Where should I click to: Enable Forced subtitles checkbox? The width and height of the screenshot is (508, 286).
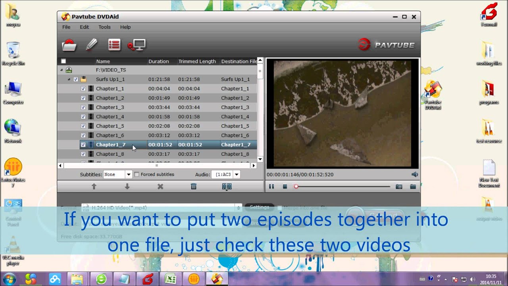(137, 174)
